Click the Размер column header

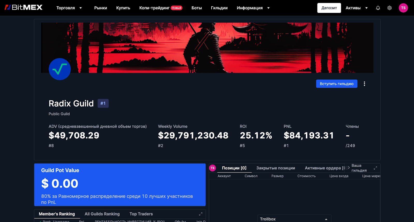(277, 176)
